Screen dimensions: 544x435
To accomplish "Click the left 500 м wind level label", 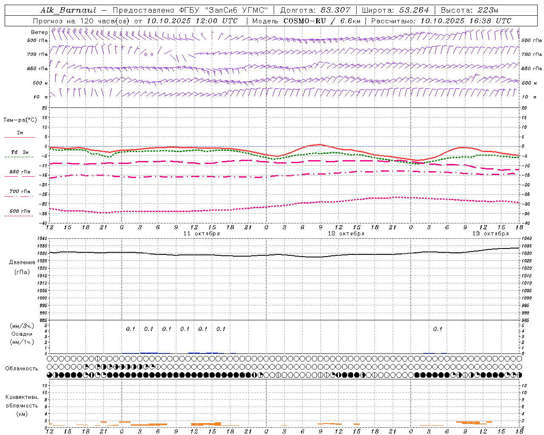I will (40, 83).
